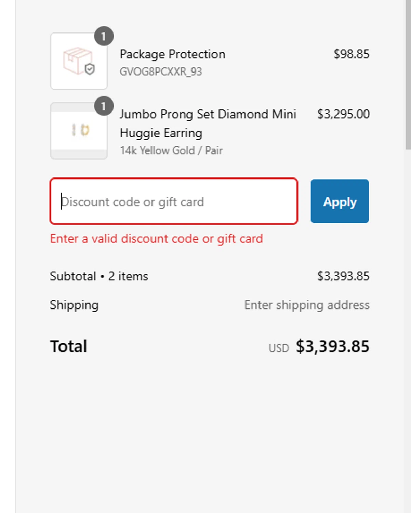Click the $3,393.85 subtotal amount
The height and width of the screenshot is (513, 411).
point(343,276)
